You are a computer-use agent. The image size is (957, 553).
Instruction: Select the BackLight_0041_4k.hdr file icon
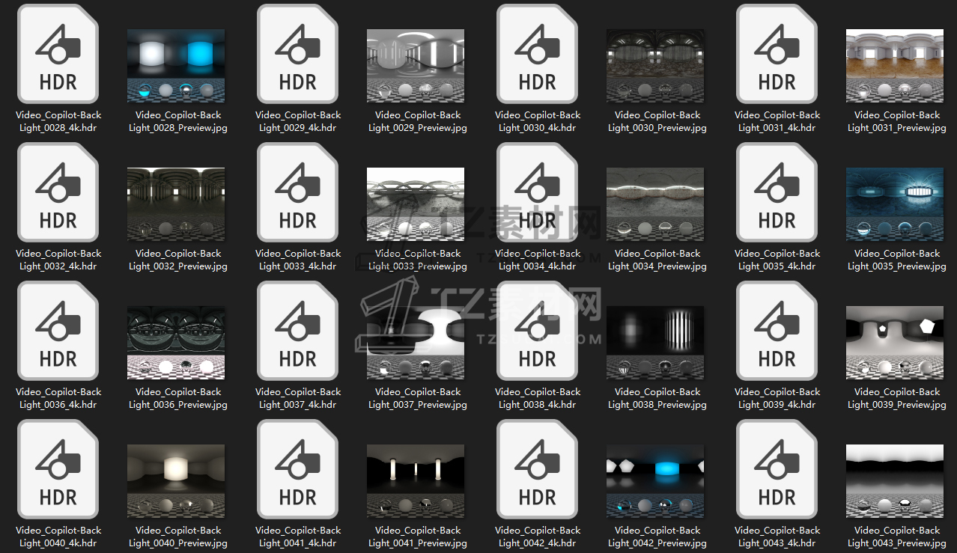(298, 469)
